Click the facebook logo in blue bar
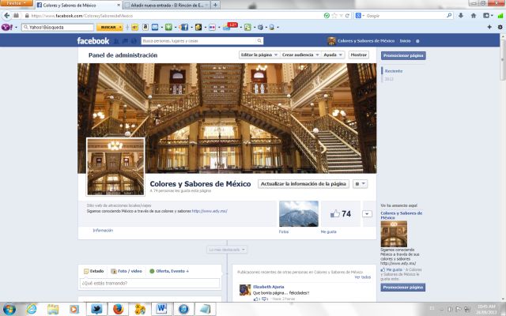Image resolution: width=506 pixels, height=316 pixels. click(93, 40)
